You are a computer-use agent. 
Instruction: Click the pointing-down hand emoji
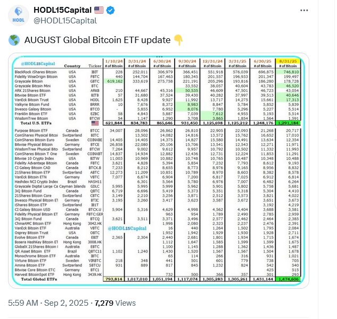pyautogui.click(x=179, y=40)
